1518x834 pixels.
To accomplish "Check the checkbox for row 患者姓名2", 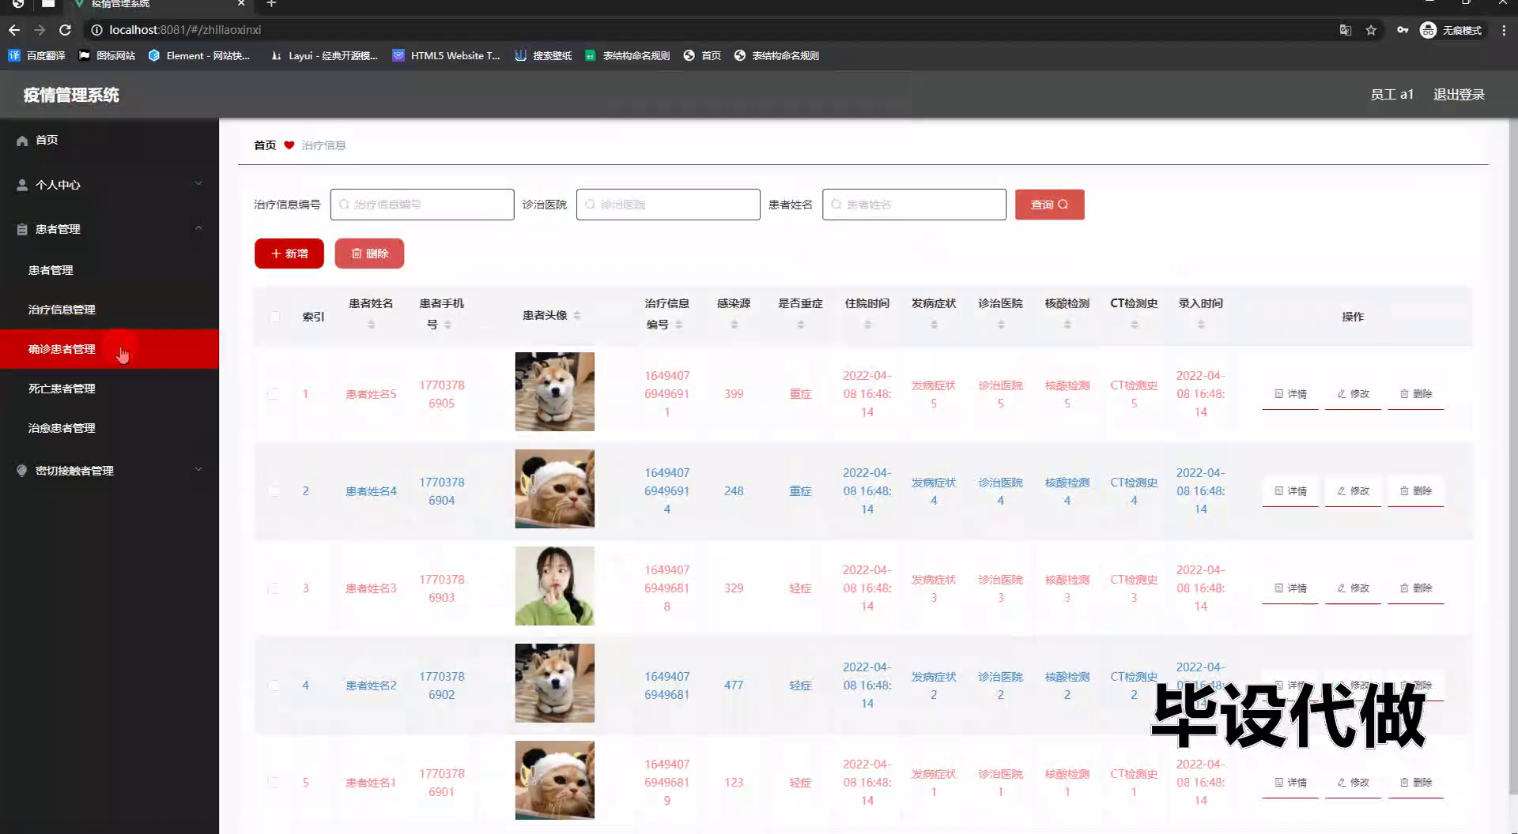I will (x=273, y=686).
